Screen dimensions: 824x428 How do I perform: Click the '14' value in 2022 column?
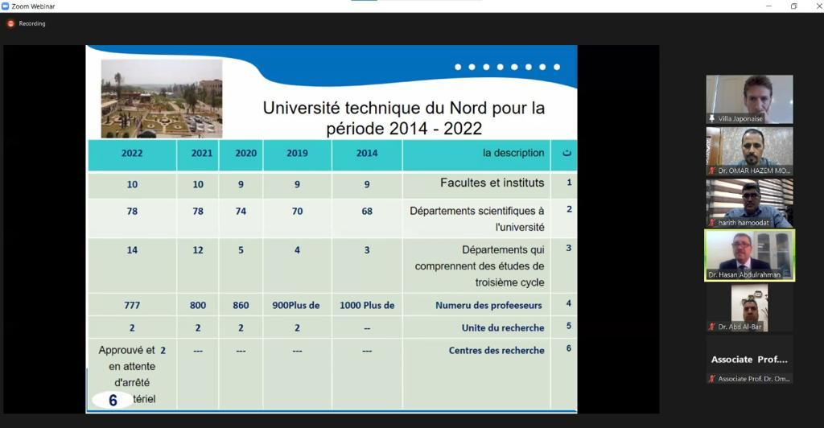pyautogui.click(x=132, y=250)
